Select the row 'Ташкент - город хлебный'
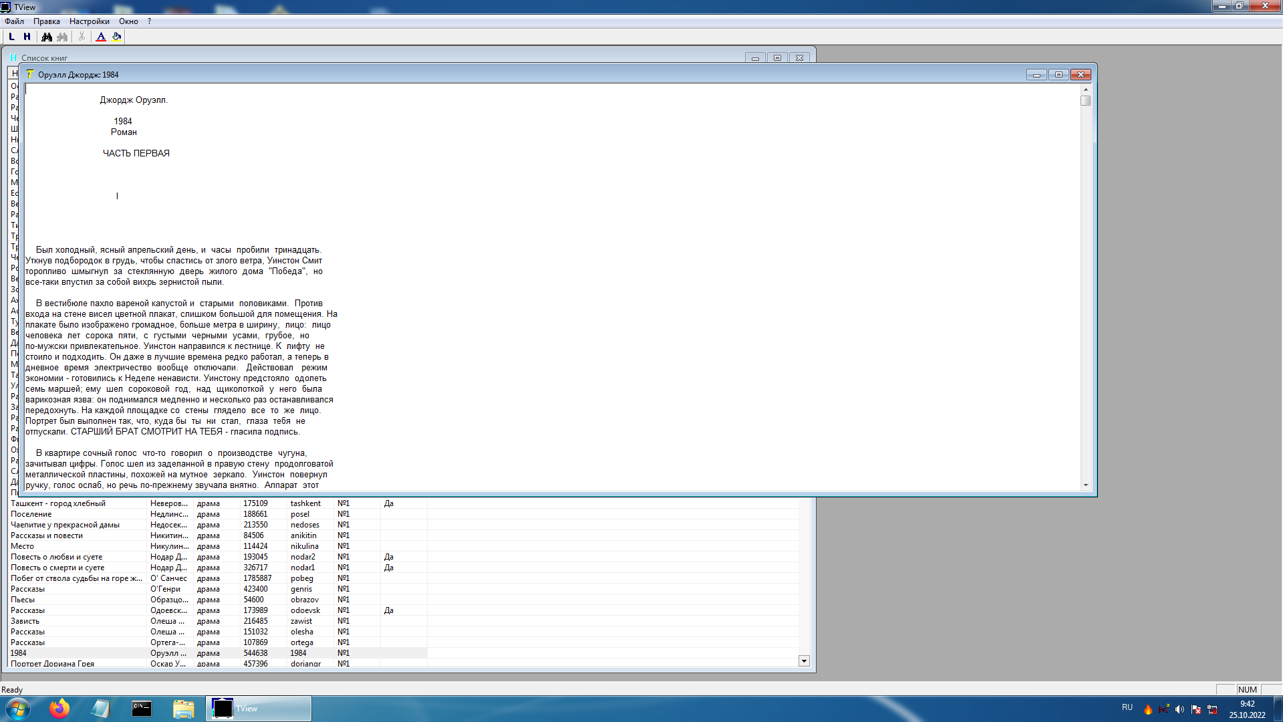Image resolution: width=1283 pixels, height=722 pixels. point(58,503)
